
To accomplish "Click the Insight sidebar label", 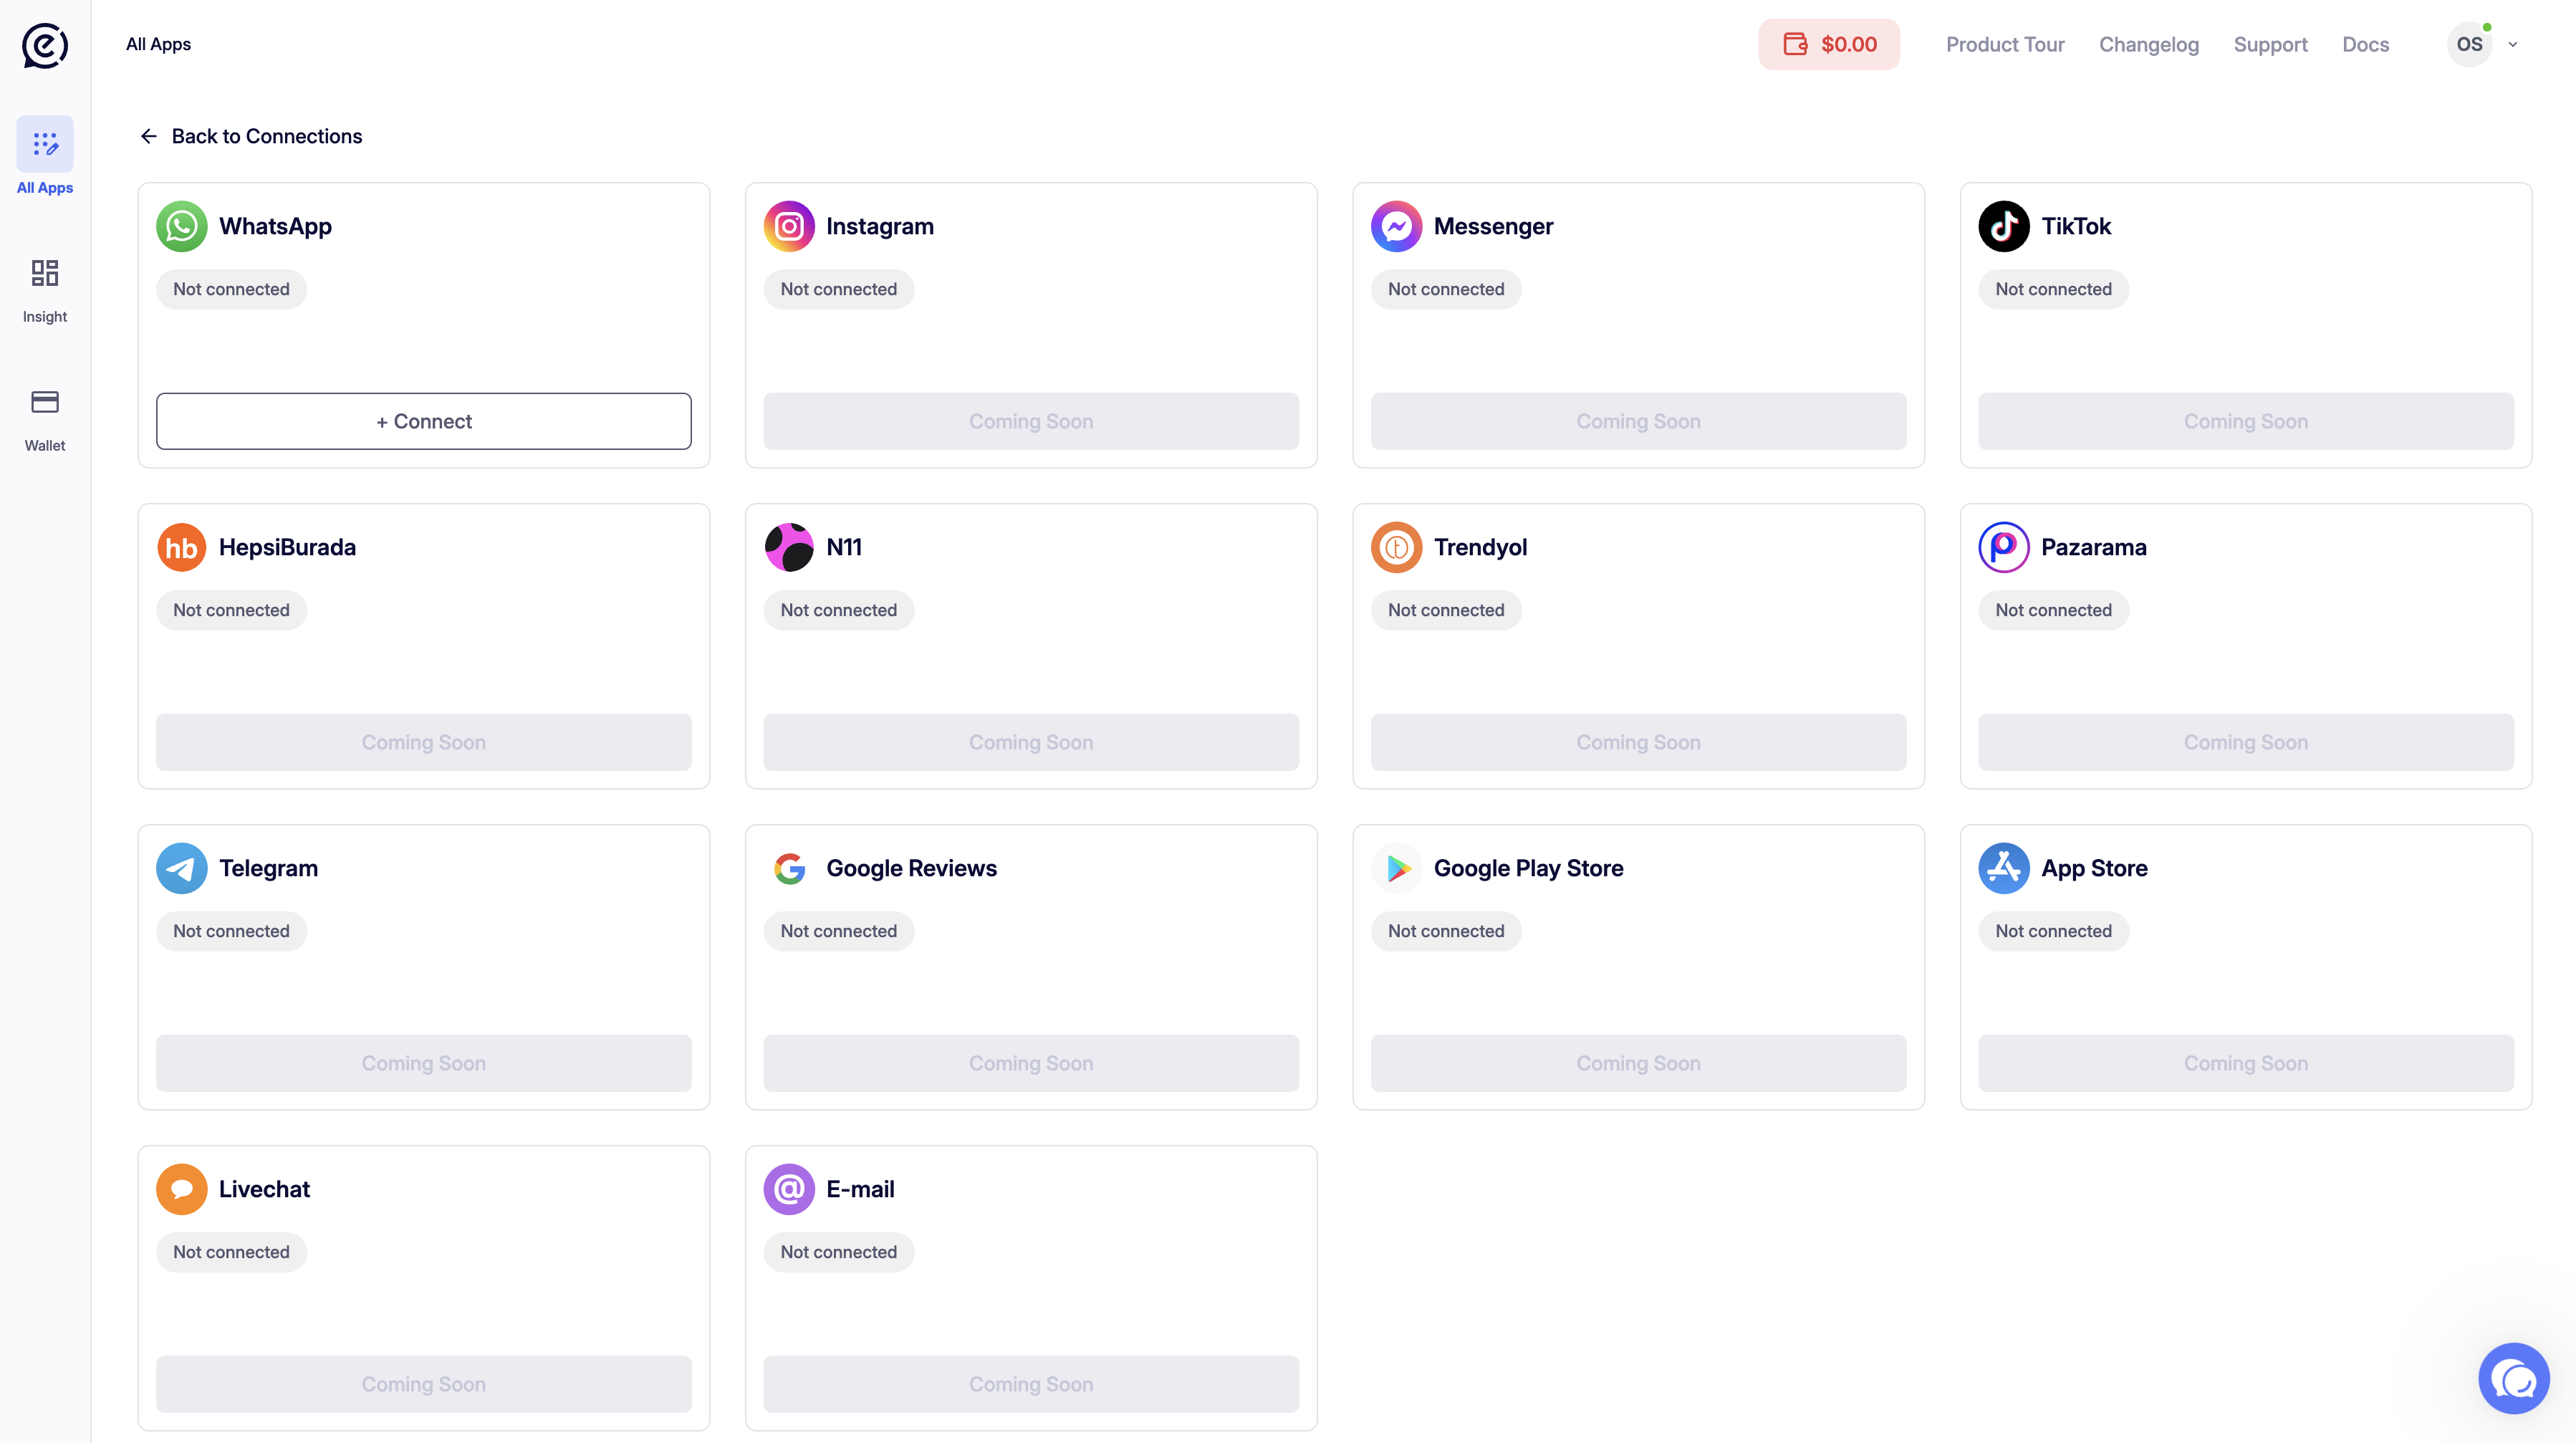I will pyautogui.click(x=45, y=317).
